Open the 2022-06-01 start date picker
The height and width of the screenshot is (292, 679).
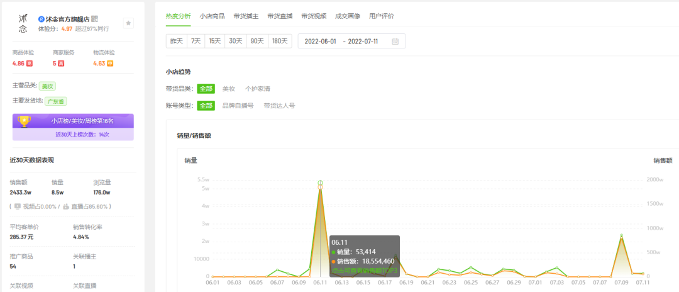[321, 42]
